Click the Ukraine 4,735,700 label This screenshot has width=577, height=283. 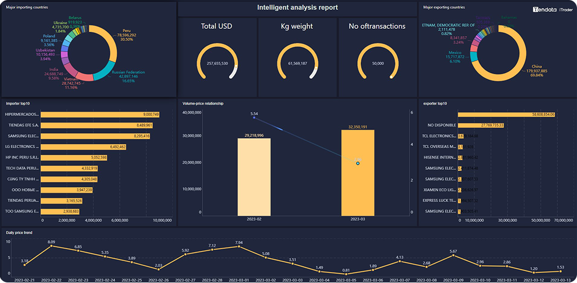point(61,27)
